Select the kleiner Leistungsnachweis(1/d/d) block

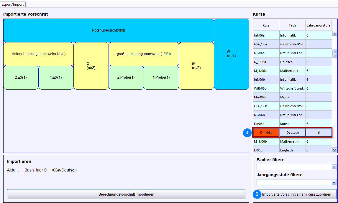[x=38, y=54]
